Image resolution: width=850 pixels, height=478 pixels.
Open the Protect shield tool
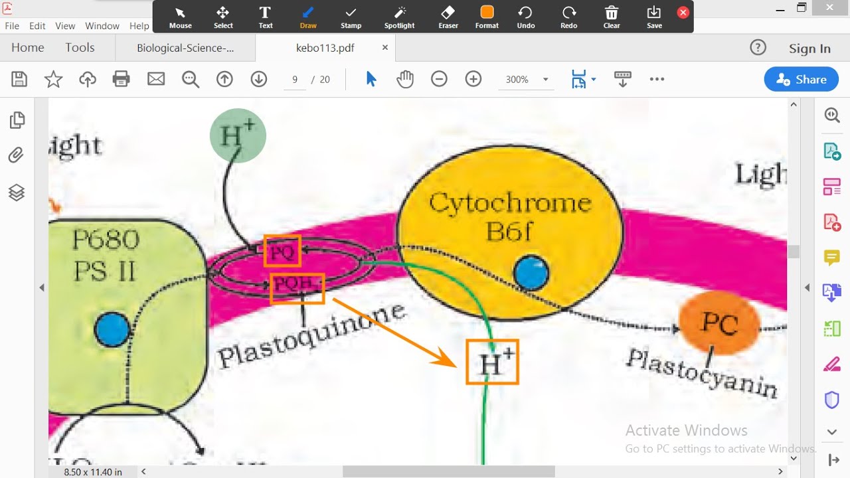tap(832, 400)
